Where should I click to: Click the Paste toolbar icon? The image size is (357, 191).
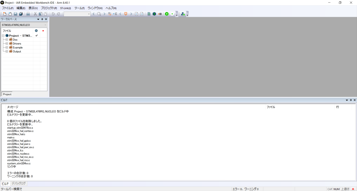click(x=46, y=14)
